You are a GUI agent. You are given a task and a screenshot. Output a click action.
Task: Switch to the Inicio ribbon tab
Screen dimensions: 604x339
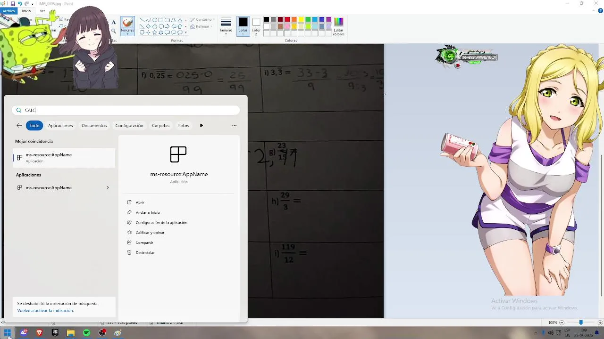pos(26,11)
